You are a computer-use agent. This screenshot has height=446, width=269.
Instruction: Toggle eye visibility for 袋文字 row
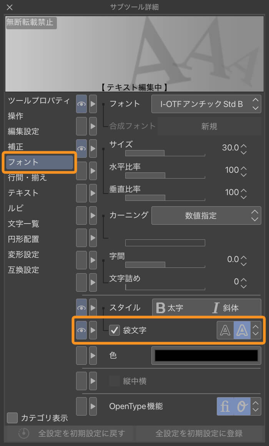(81, 330)
